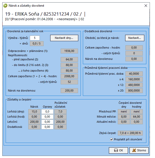Click Opravy field for Loňská (hod)
Viewport: 155px width, 158px height.
47,117
